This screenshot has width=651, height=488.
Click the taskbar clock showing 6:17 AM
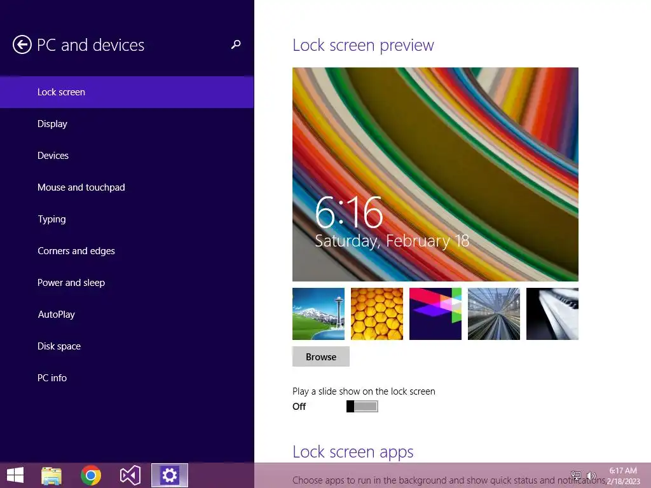(623, 475)
